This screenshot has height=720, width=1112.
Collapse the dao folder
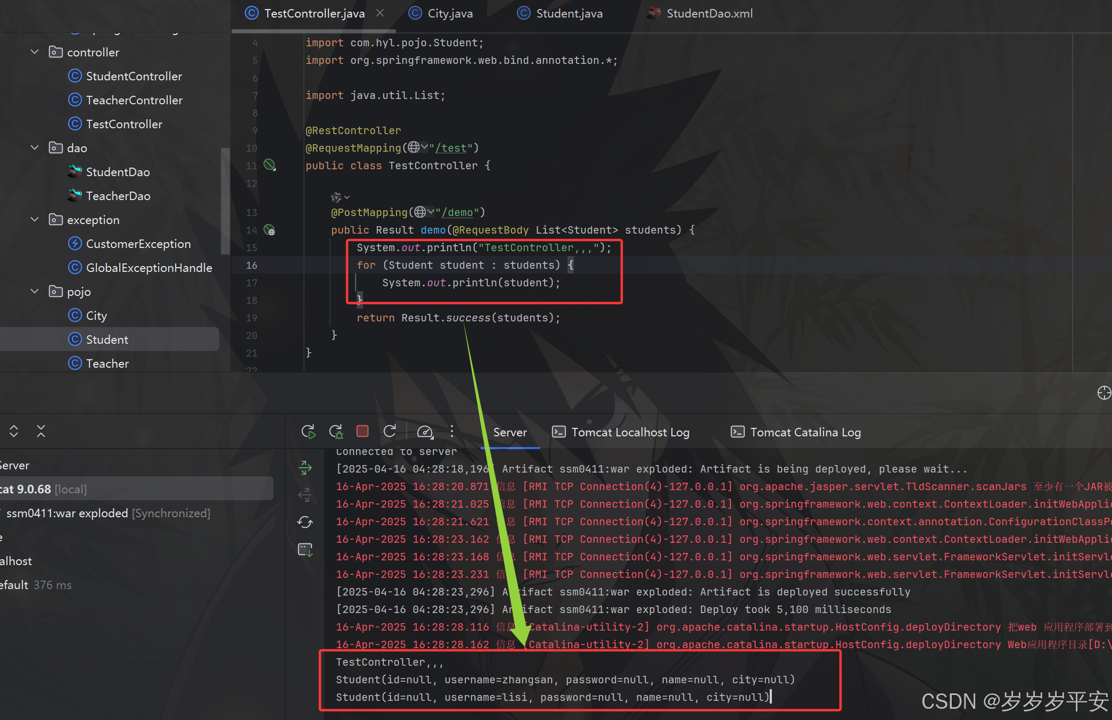[35, 148]
